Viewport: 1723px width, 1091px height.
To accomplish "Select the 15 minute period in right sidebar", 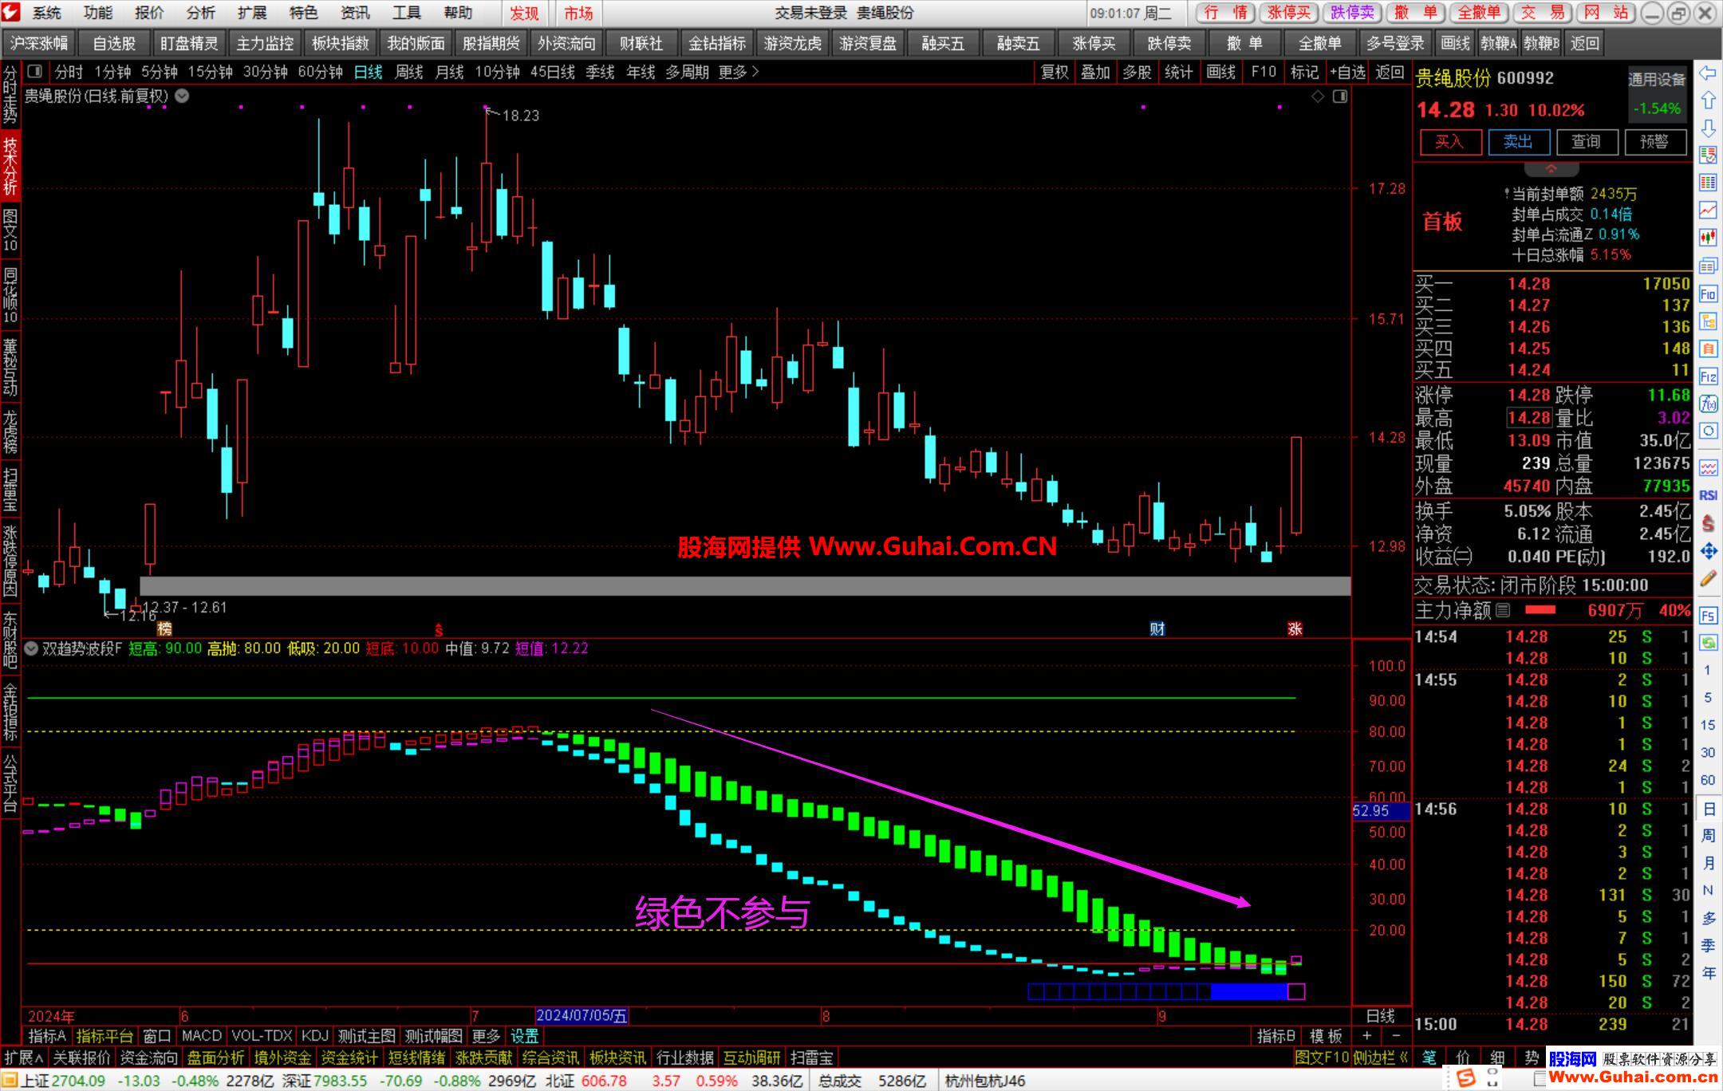I will 1708,724.
